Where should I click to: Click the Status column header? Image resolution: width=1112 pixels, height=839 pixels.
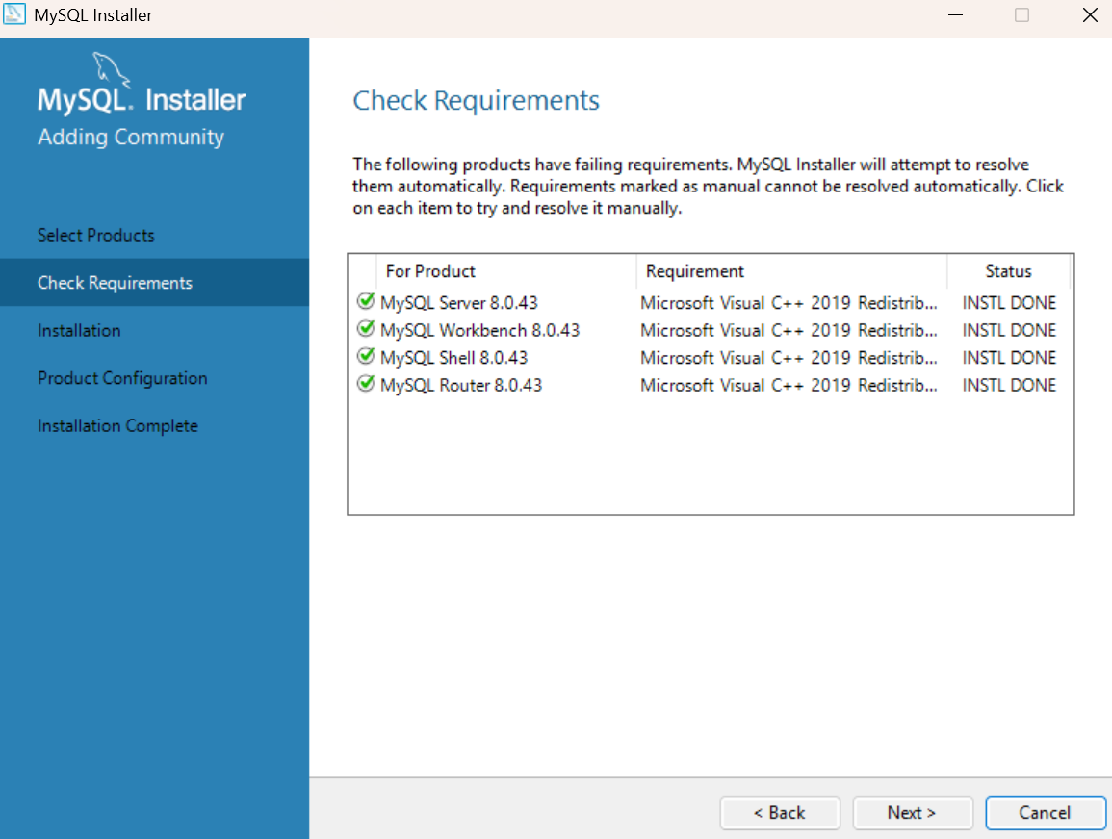[1008, 271]
